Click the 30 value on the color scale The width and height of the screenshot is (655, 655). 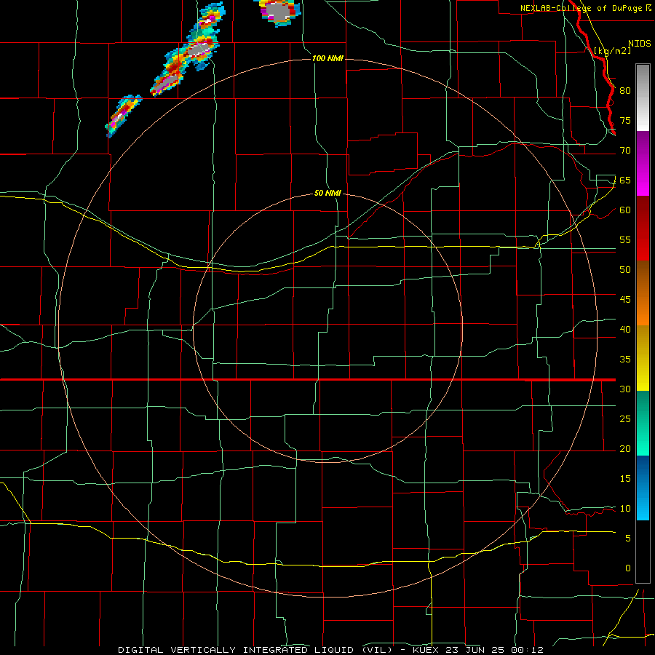pos(625,389)
